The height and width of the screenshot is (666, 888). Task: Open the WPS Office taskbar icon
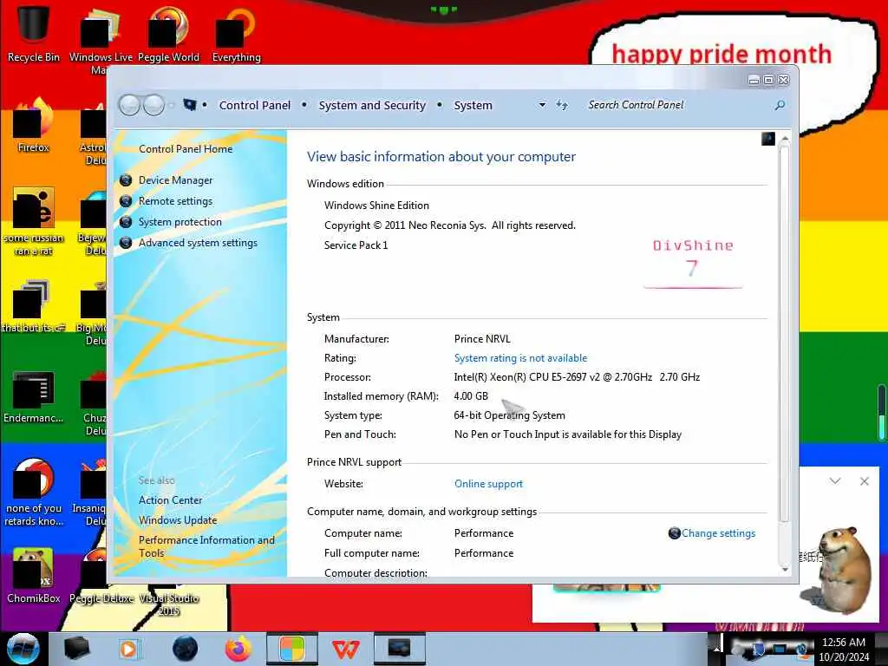[345, 649]
